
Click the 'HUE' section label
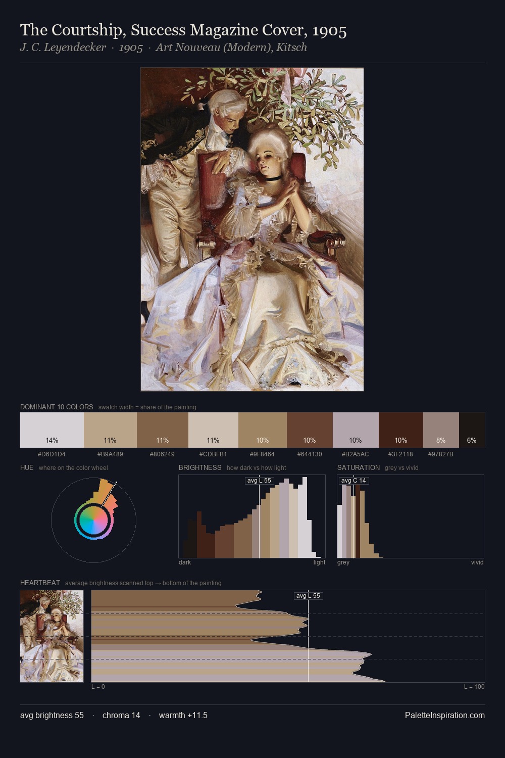[27, 467]
